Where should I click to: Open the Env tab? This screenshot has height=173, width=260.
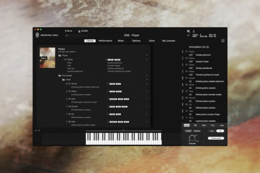213,126
